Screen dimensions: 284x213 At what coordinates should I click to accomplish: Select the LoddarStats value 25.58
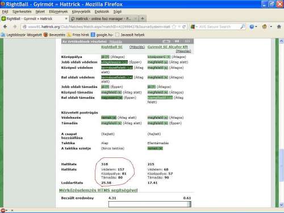[106, 183]
